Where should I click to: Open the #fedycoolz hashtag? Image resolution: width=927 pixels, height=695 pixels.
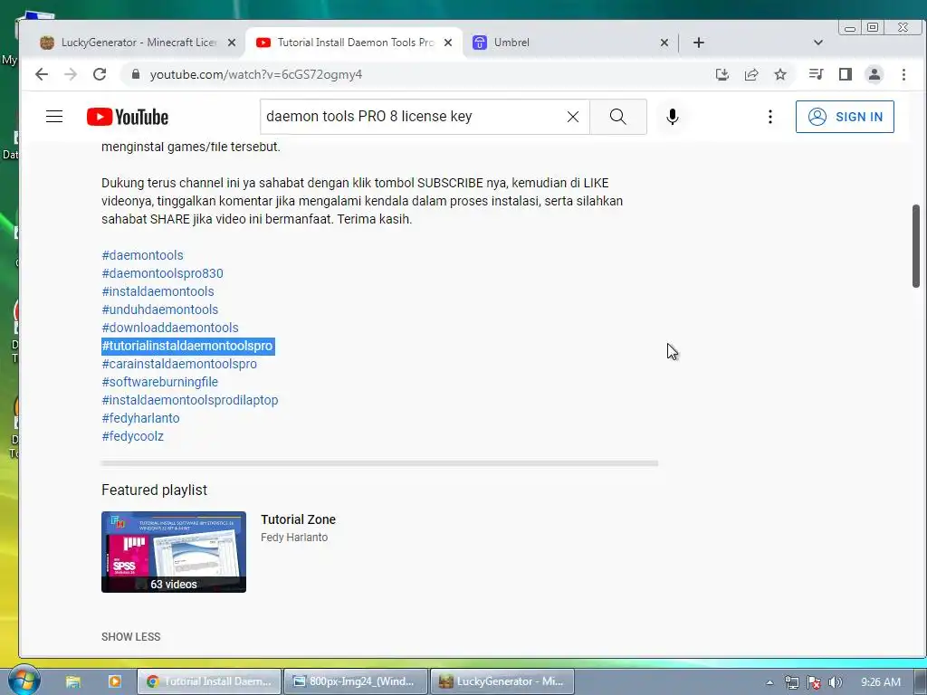click(132, 436)
